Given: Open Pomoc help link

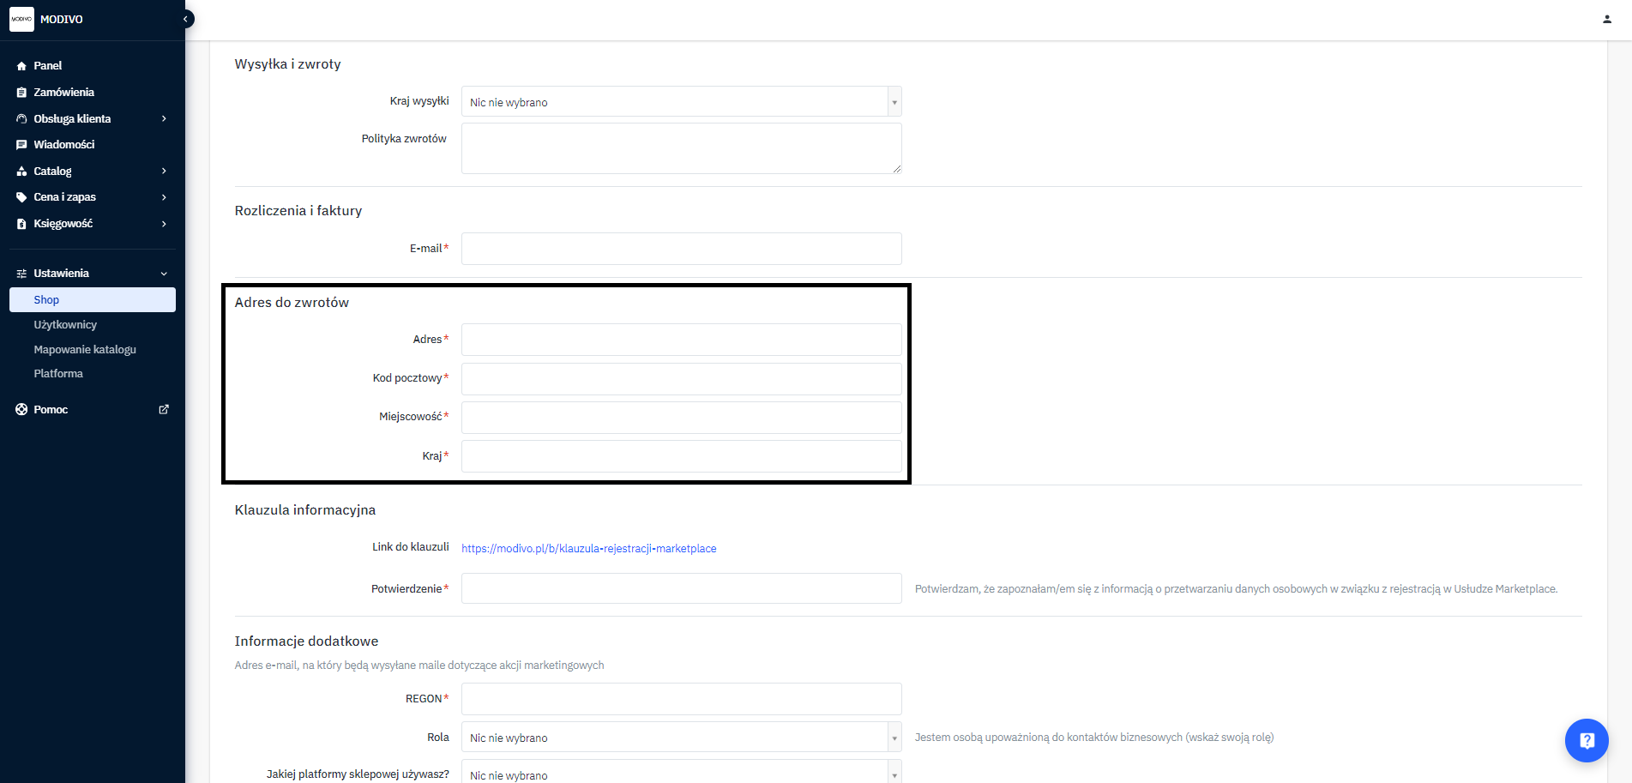Looking at the screenshot, I should pos(51,410).
